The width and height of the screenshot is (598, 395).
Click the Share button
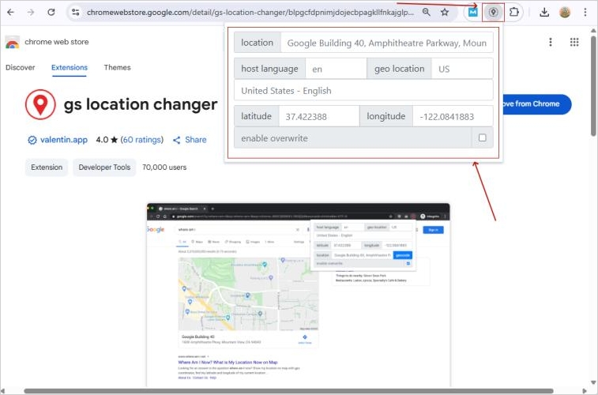point(190,140)
